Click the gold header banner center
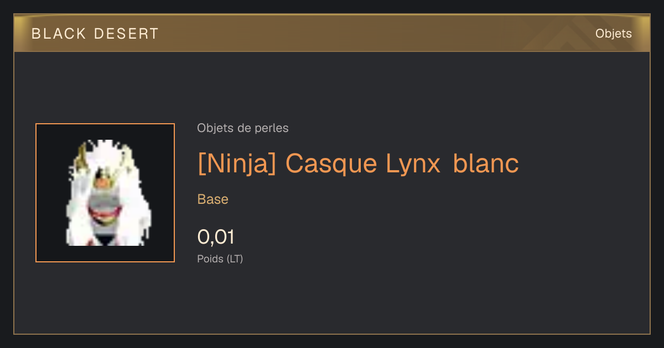Image resolution: width=664 pixels, height=348 pixels. coord(332,33)
